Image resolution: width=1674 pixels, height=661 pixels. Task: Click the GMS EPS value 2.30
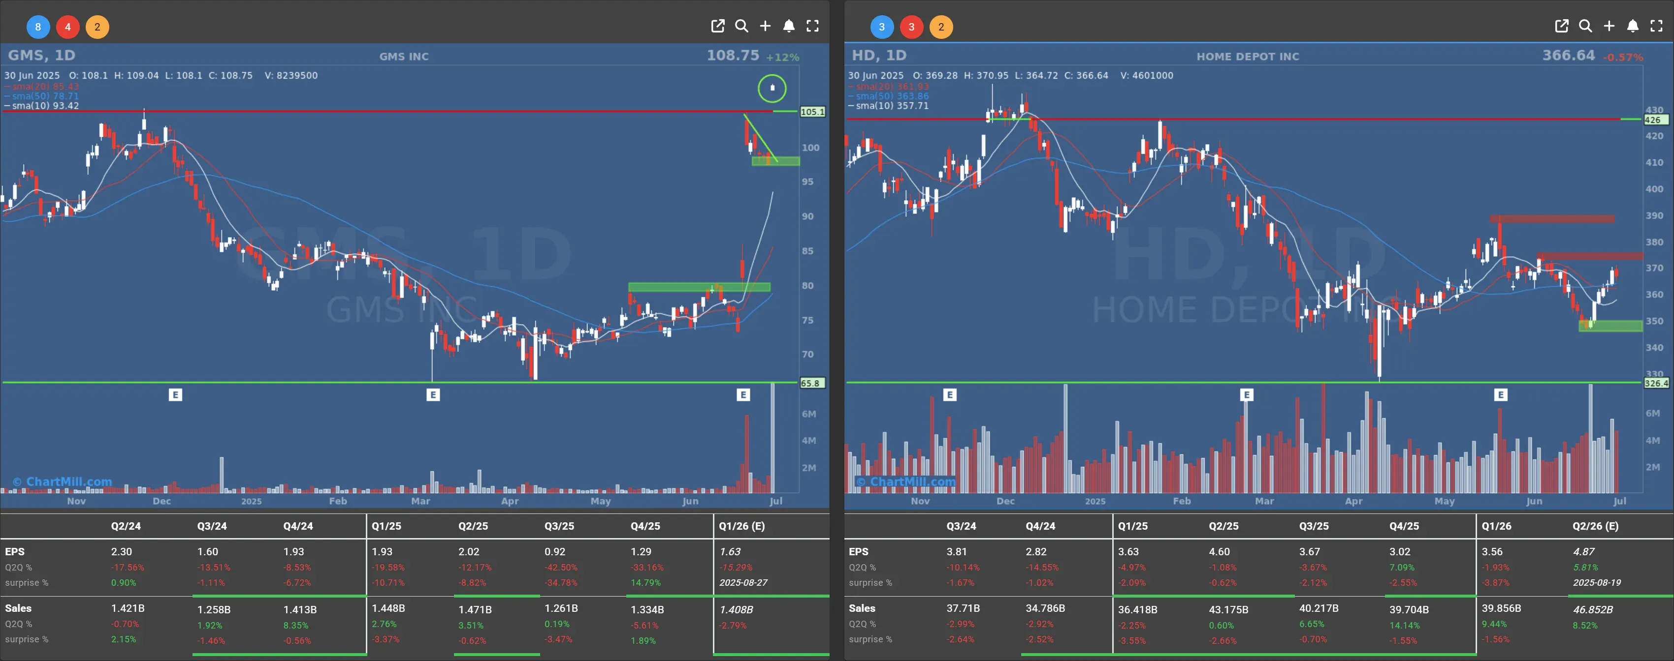121,551
